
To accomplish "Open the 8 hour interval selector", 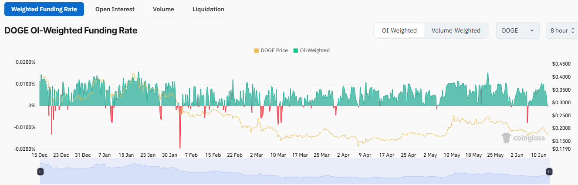I will click(561, 31).
